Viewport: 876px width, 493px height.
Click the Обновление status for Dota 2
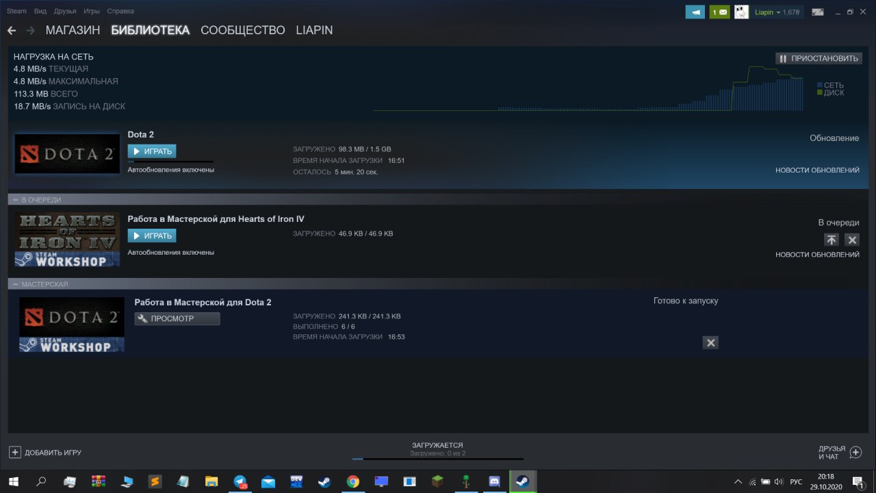click(834, 138)
